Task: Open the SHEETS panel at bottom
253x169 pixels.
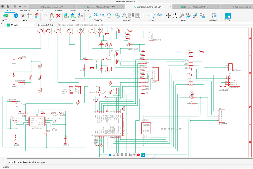Action: tap(6, 167)
